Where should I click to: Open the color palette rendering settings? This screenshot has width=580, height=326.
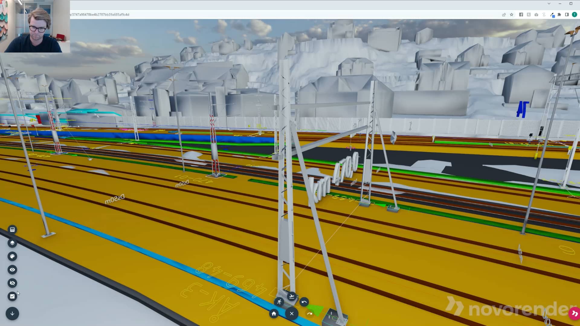click(12, 256)
